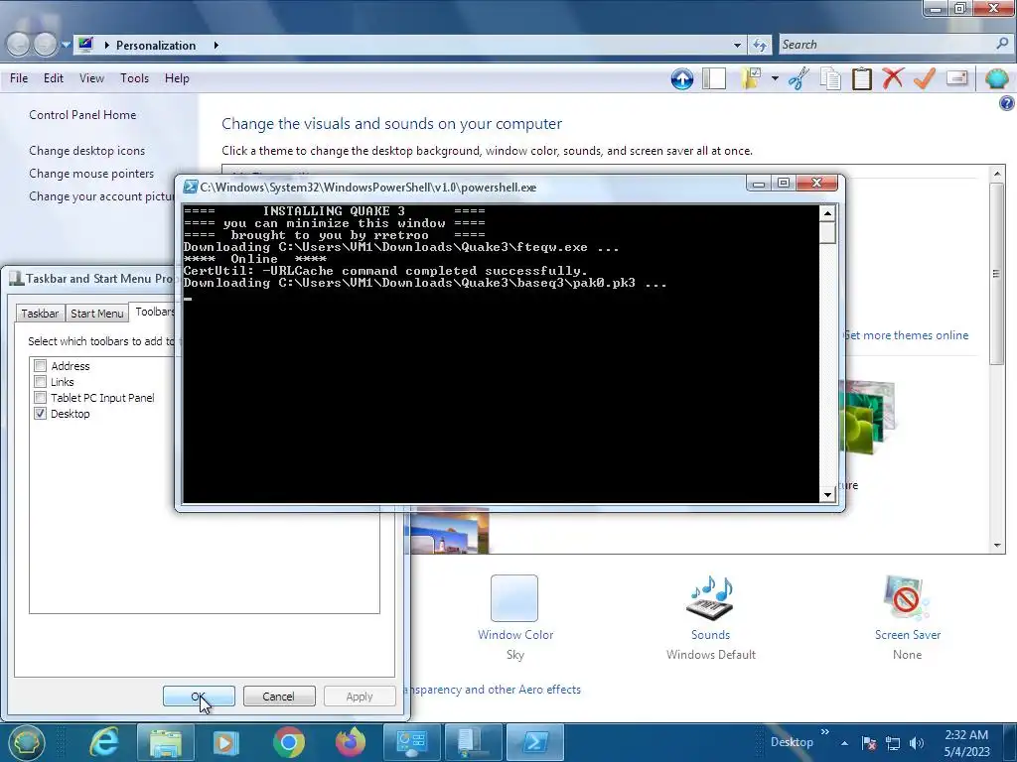Click PowerShell window scroll up arrow
Image resolution: width=1017 pixels, height=762 pixels.
coord(827,213)
